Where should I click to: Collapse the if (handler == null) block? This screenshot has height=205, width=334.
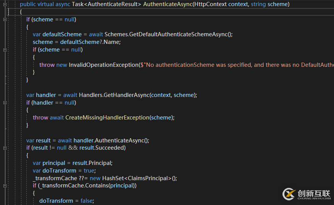click(x=5, y=103)
